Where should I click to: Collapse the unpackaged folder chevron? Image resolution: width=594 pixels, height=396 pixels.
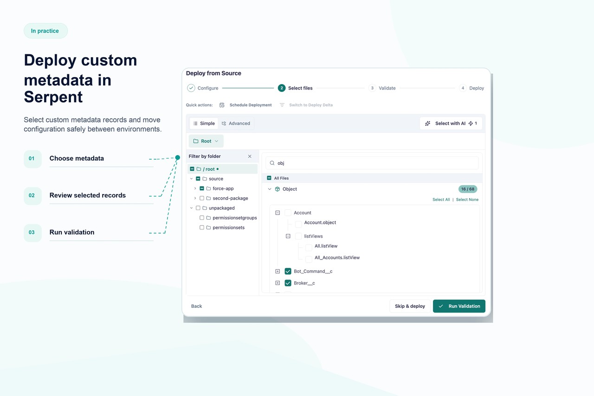191,208
